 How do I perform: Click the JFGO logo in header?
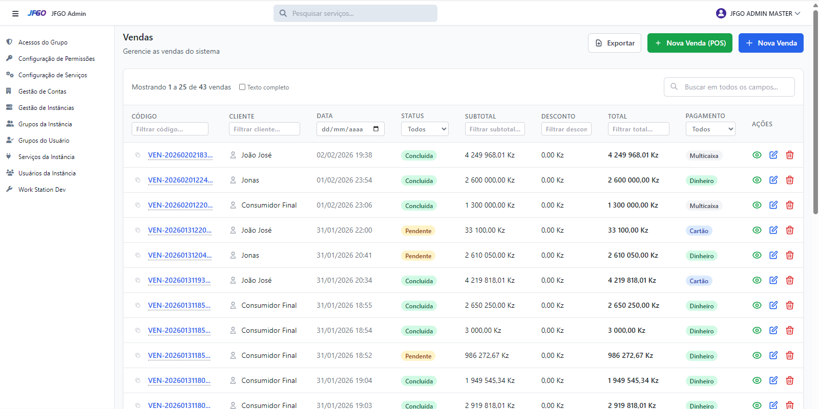pyautogui.click(x=37, y=13)
